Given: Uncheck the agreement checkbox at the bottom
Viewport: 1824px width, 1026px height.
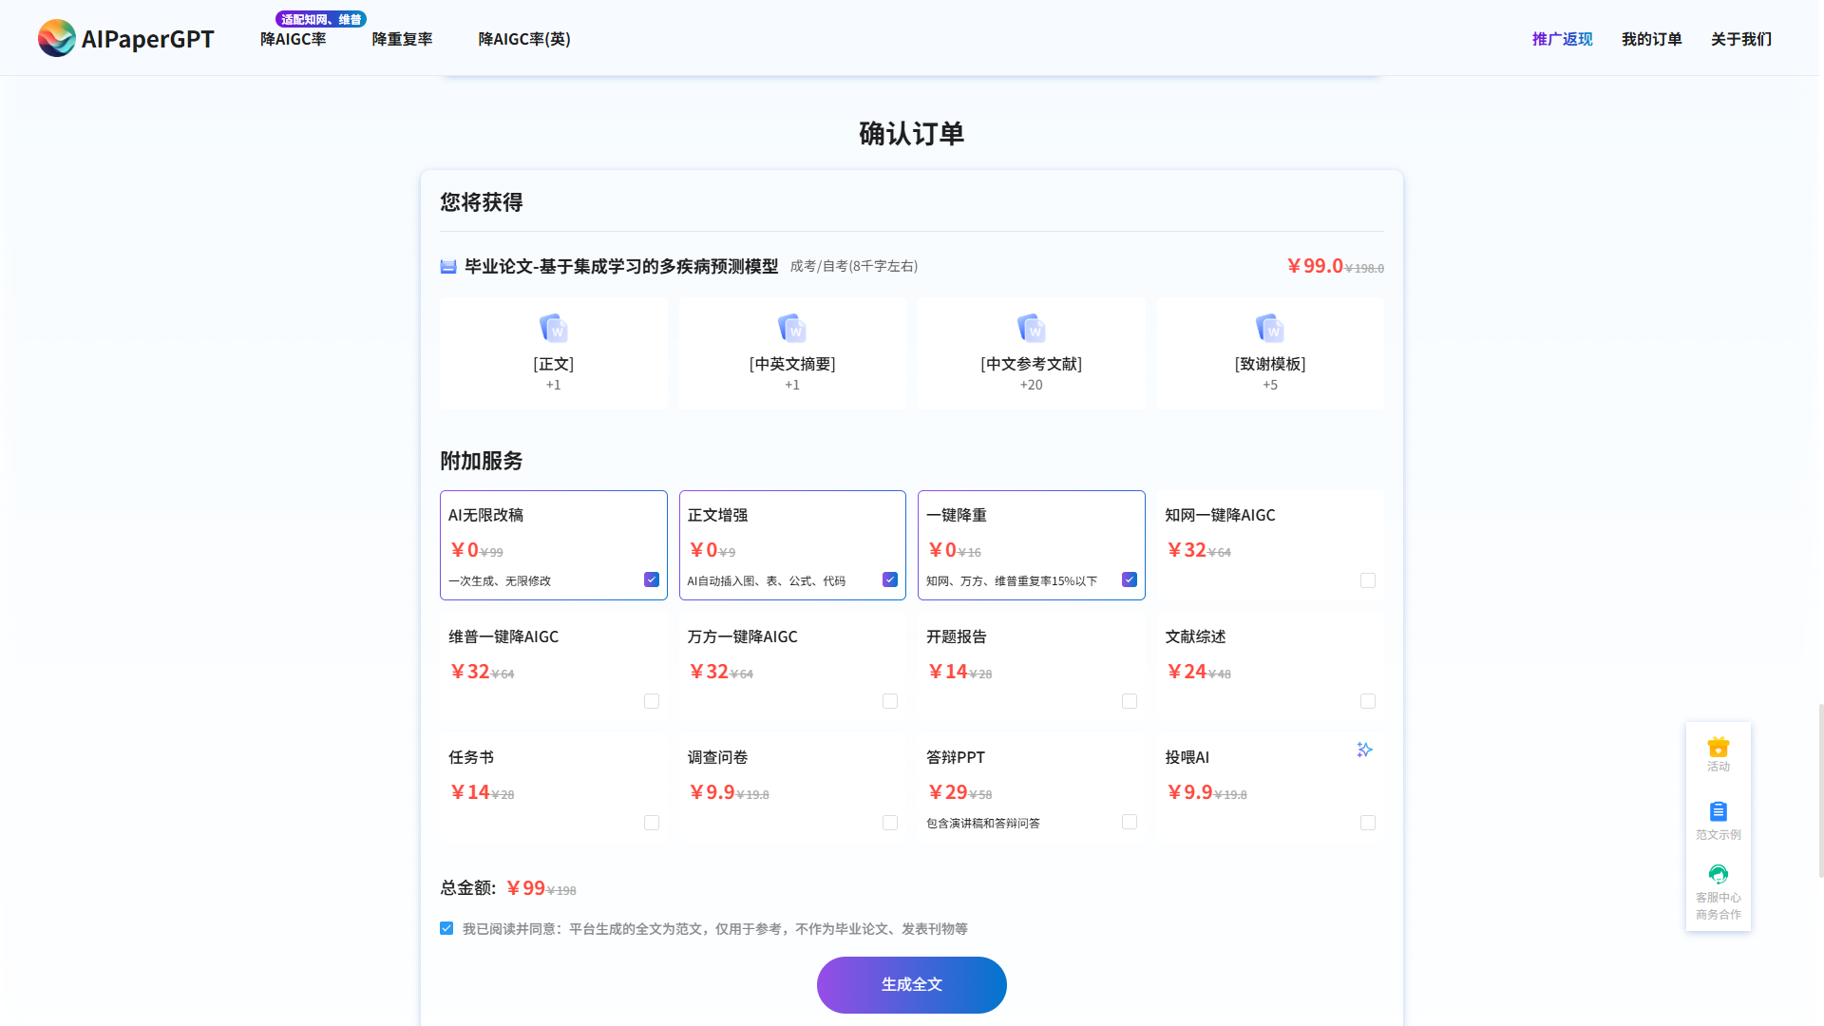Looking at the screenshot, I should (446, 928).
